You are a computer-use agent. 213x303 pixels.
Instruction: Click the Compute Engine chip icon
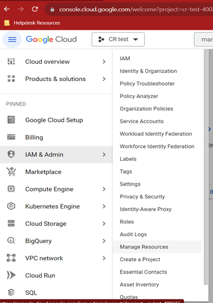coord(11,189)
